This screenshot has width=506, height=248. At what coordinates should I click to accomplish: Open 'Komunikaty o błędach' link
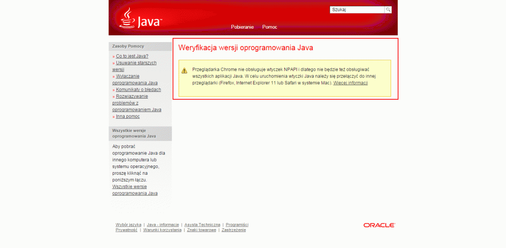pyautogui.click(x=138, y=90)
